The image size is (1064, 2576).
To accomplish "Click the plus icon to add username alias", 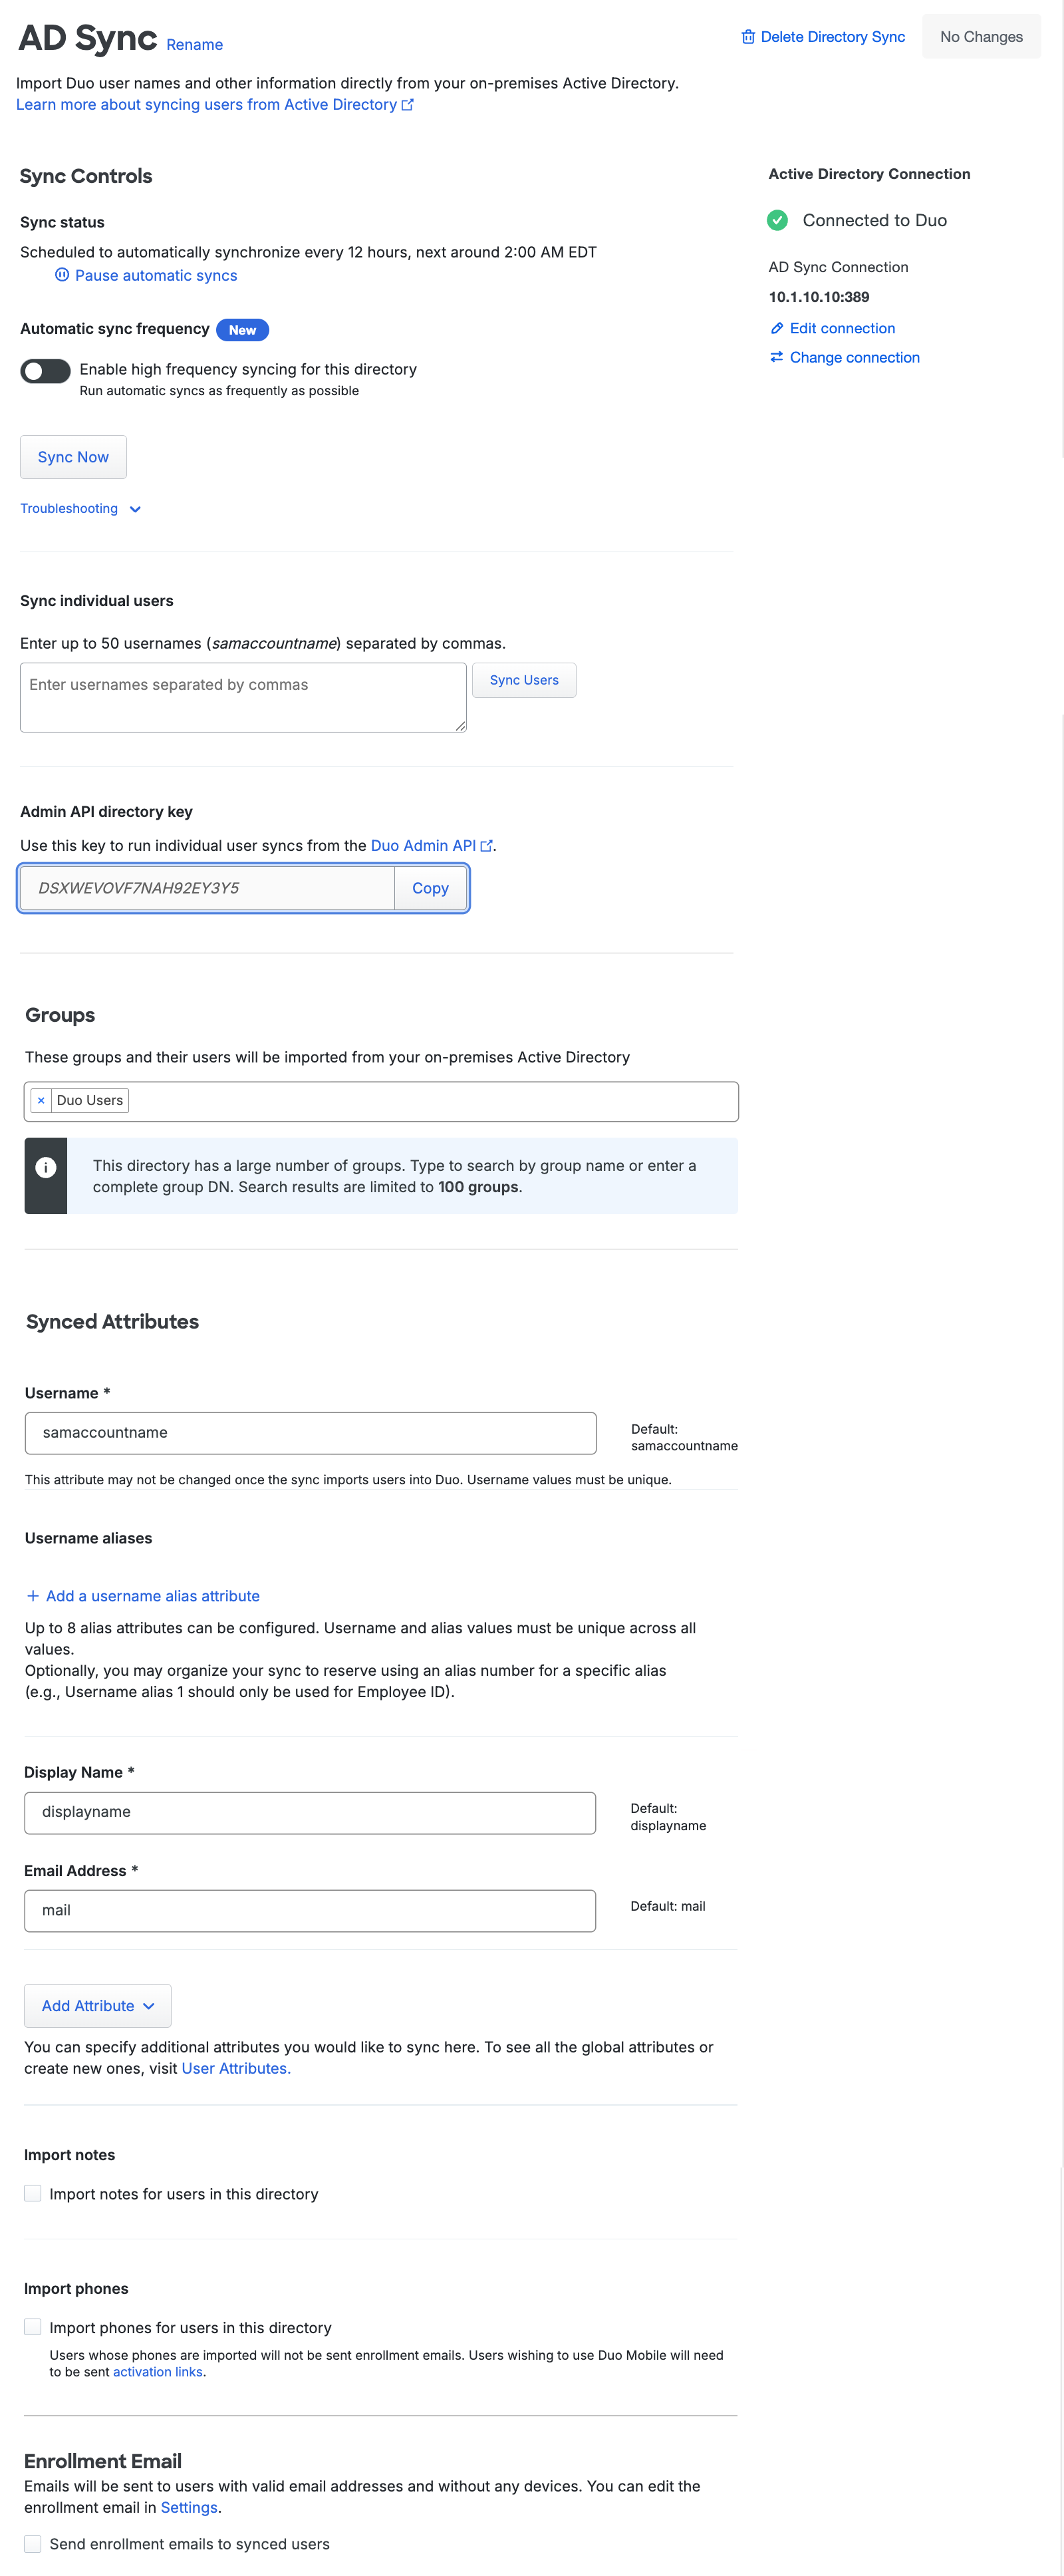I will [33, 1596].
